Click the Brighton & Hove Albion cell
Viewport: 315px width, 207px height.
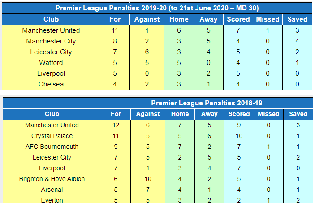coord(52,179)
